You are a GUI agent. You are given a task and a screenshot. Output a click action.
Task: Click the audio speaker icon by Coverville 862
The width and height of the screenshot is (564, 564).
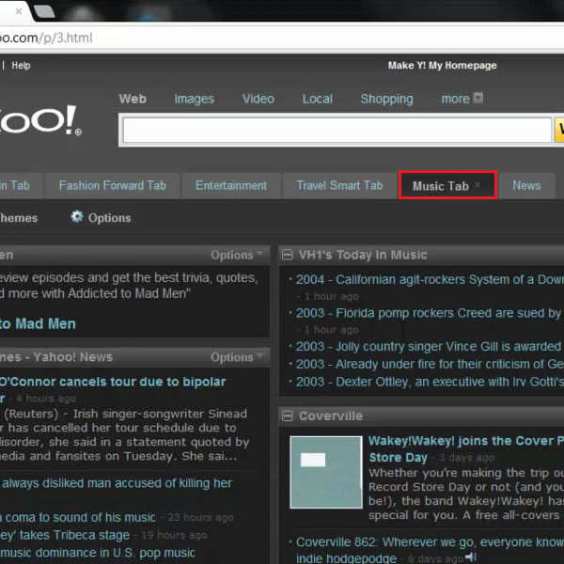pos(472,557)
